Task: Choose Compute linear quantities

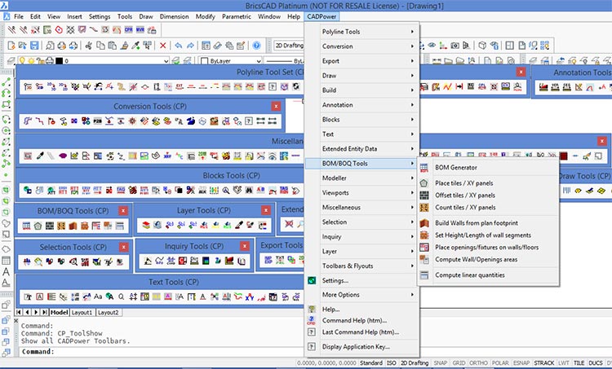Action: point(469,275)
